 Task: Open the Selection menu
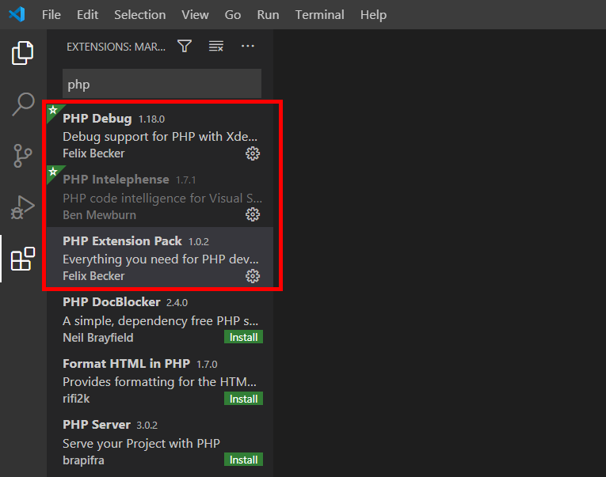click(x=140, y=15)
